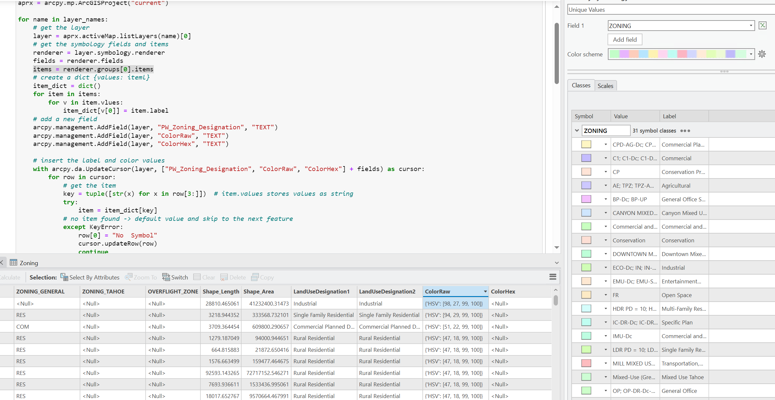Viewport: 775px width, 400px height.
Task: Open the symbol classes ellipsis menu
Action: [x=686, y=131]
